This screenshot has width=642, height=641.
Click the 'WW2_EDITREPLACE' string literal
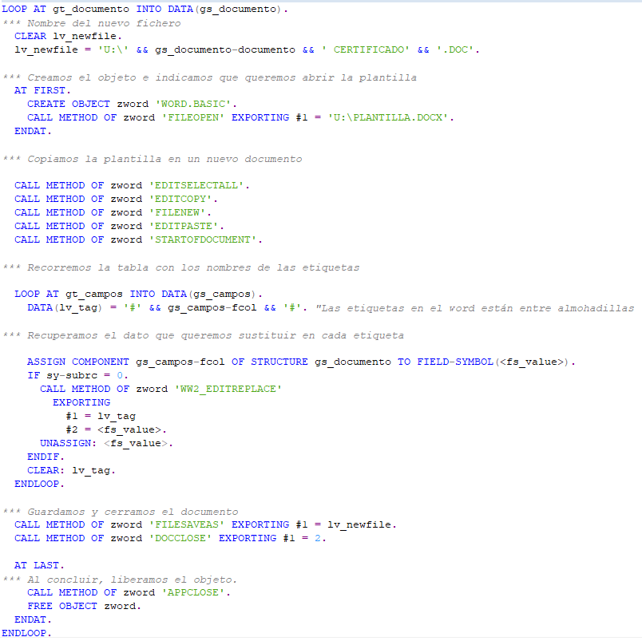228,389
